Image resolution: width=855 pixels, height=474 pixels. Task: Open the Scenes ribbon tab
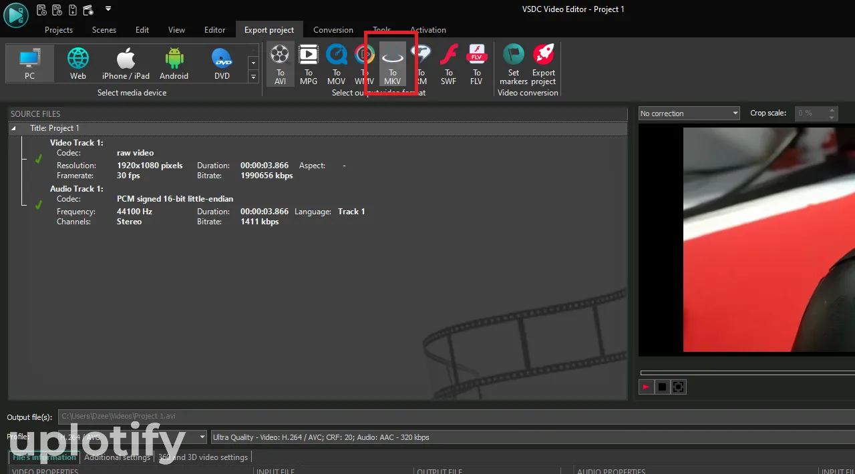(x=104, y=30)
